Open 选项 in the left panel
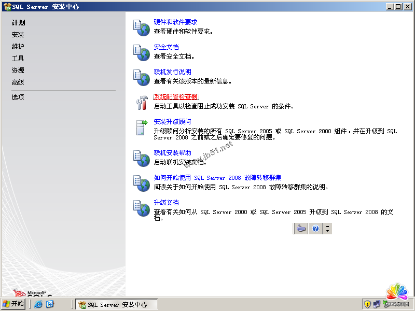Image resolution: width=415 pixels, height=311 pixels. point(18,97)
